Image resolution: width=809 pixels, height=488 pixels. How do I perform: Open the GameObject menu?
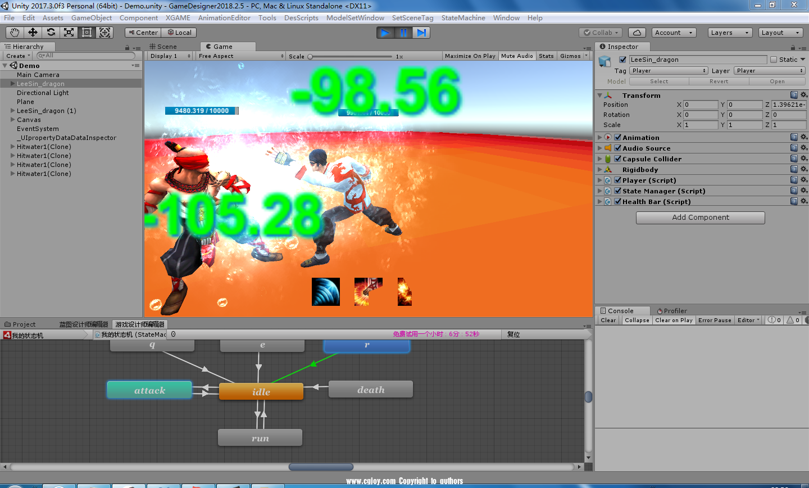coord(92,18)
